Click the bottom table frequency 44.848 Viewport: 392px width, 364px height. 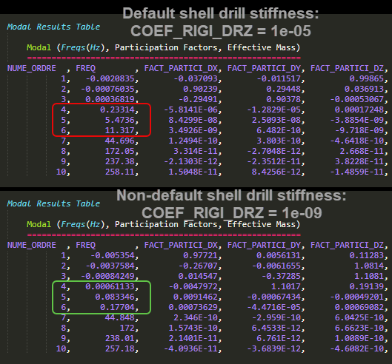tap(120, 317)
